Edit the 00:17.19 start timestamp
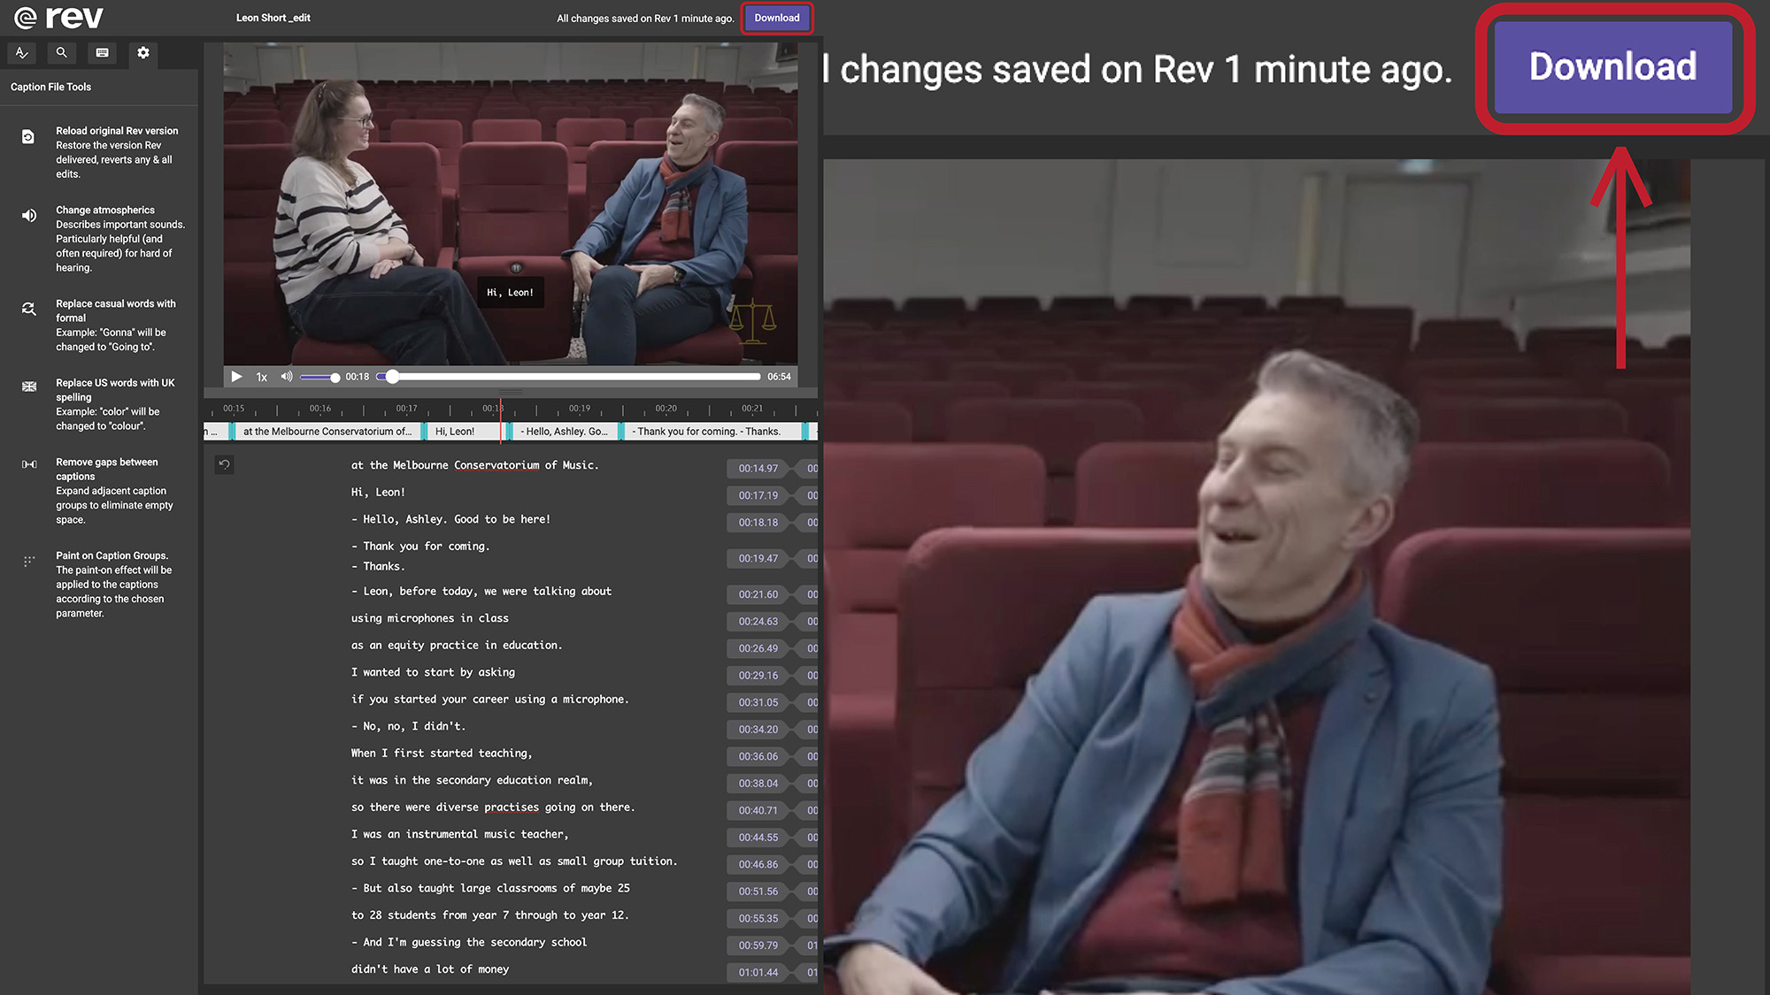 coord(758,495)
